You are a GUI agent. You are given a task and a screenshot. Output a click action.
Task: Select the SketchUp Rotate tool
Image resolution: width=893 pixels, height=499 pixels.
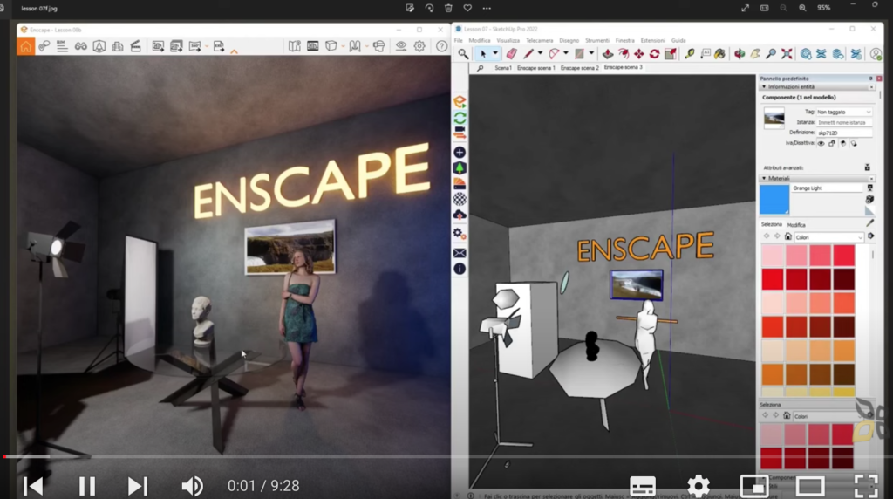(x=654, y=54)
